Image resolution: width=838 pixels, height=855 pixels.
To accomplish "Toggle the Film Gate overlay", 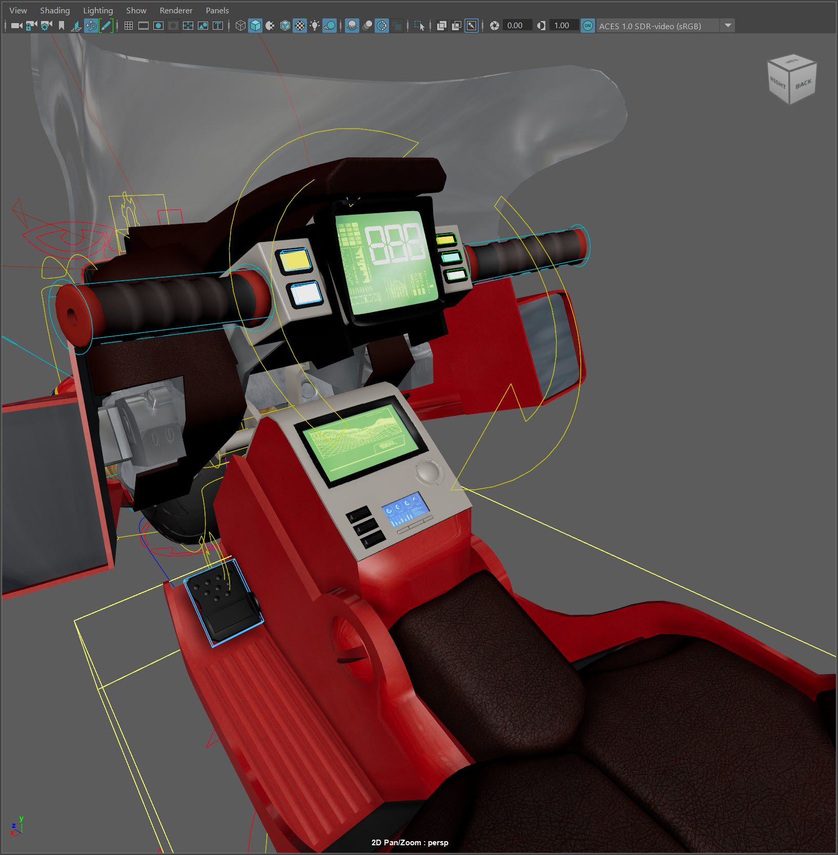I will 144,26.
